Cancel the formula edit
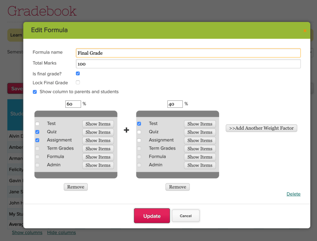The height and width of the screenshot is (241, 317). coord(186,216)
